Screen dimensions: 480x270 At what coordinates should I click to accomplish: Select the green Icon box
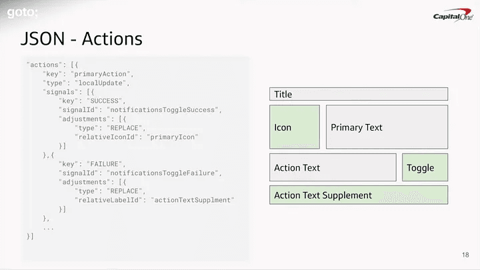coord(295,127)
